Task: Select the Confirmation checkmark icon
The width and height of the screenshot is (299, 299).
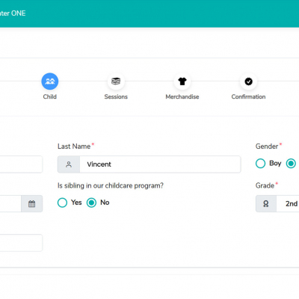Action: point(248,81)
